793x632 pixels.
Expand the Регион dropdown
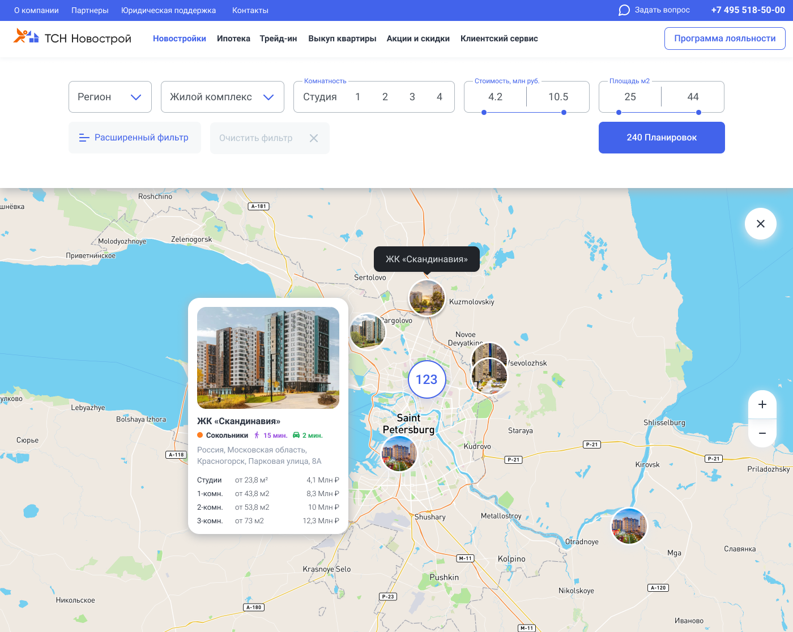110,97
